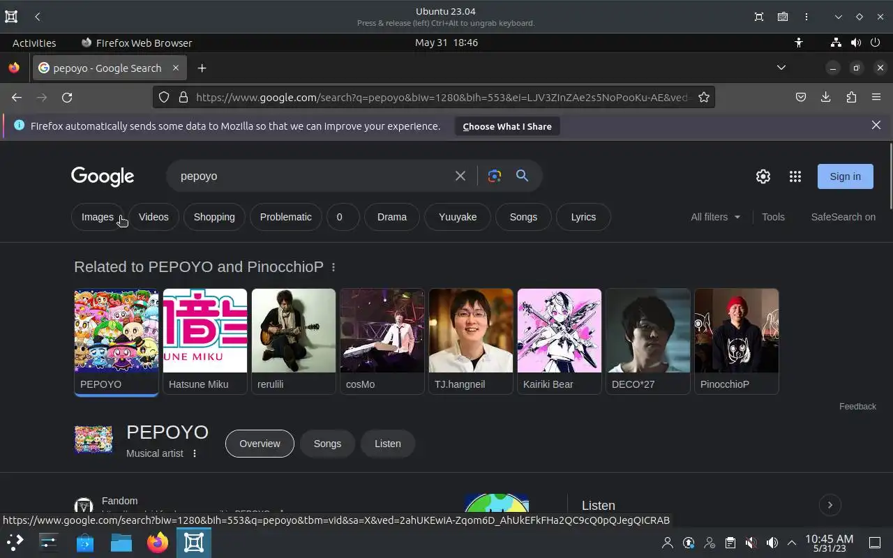Open Google quick settings gear

tap(763, 176)
